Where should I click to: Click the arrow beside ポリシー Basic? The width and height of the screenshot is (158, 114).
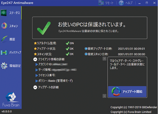click(37, 81)
